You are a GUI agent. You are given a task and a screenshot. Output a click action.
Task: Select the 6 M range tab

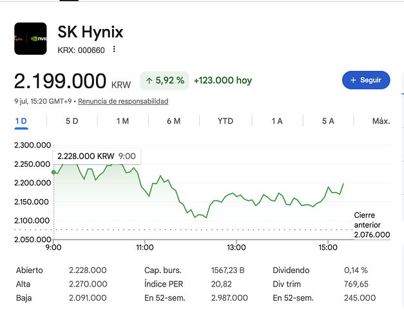pos(174,121)
